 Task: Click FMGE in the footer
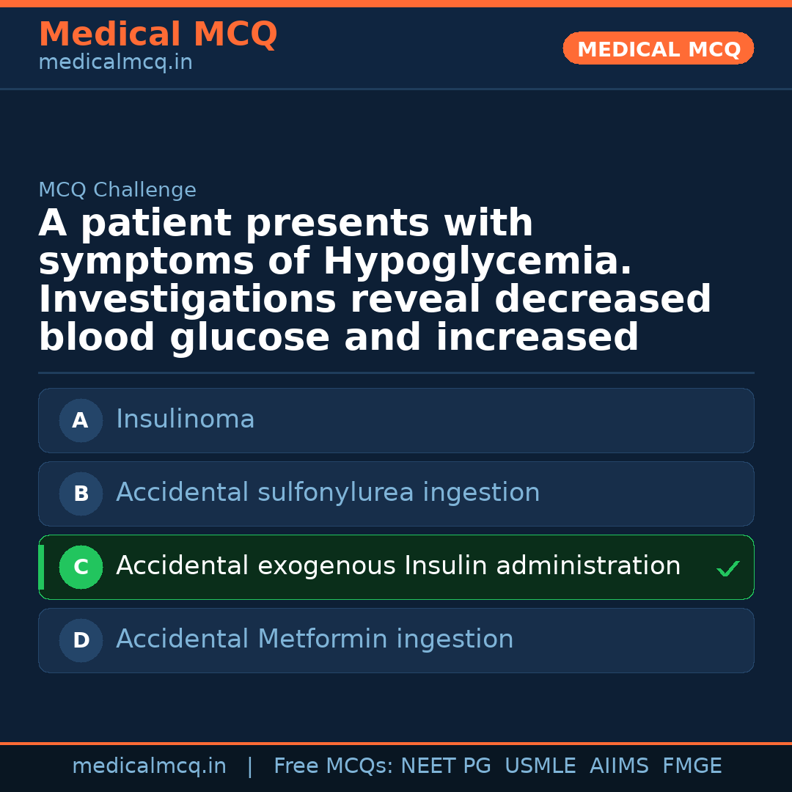692,766
